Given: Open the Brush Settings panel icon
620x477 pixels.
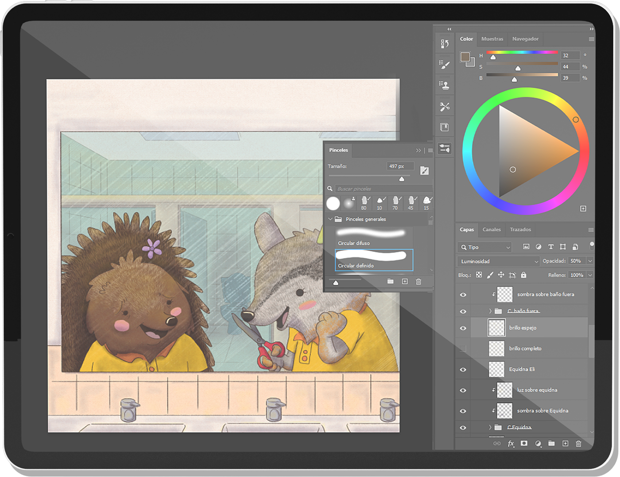Looking at the screenshot, I should 445,64.
